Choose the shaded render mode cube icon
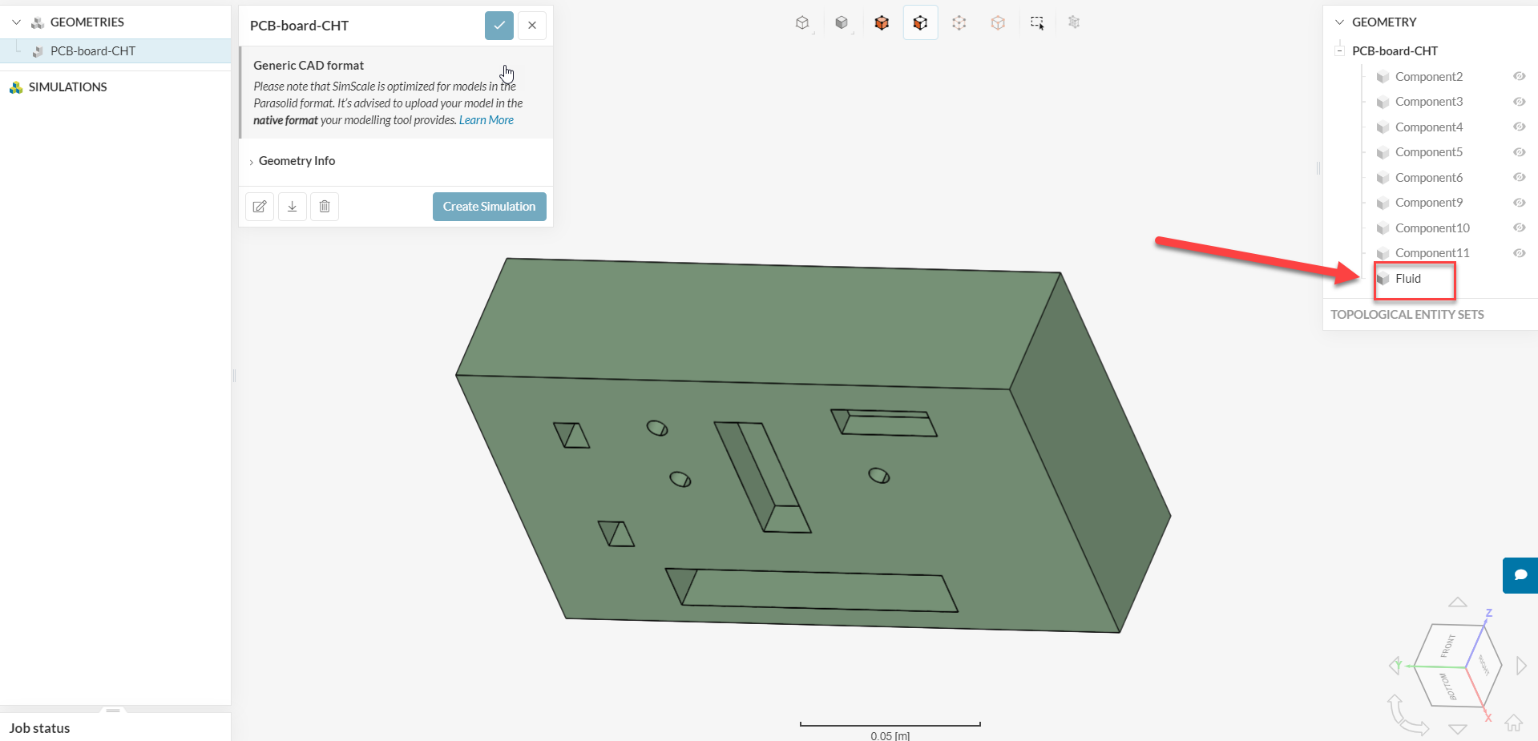 coord(842,23)
